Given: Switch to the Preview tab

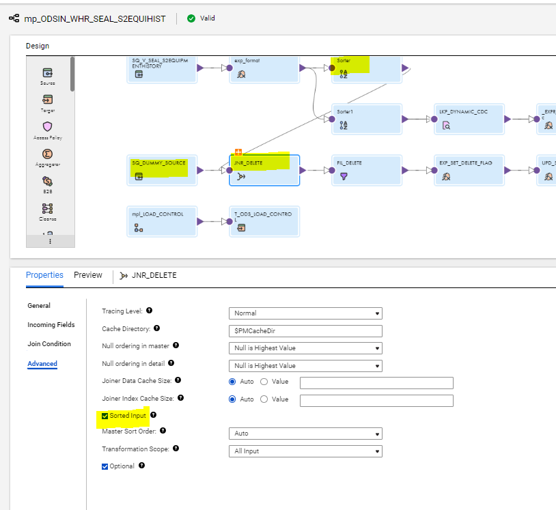Looking at the screenshot, I should (88, 275).
